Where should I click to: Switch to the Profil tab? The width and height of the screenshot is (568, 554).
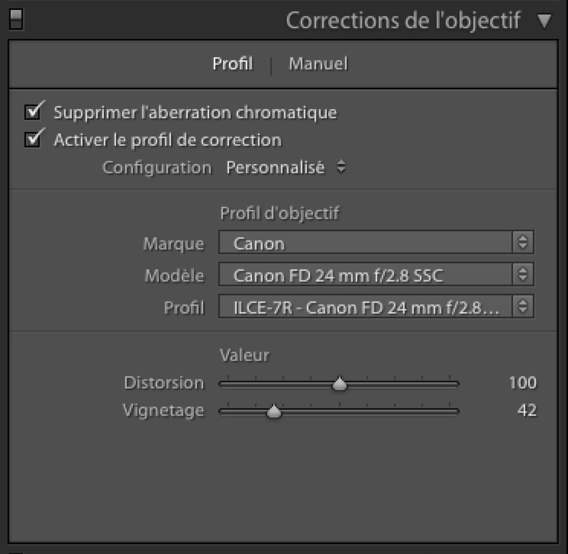coord(232,64)
